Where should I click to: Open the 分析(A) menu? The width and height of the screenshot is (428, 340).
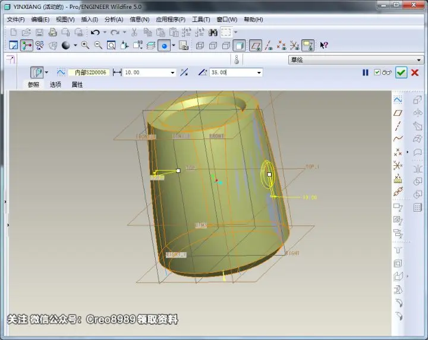coord(114,20)
